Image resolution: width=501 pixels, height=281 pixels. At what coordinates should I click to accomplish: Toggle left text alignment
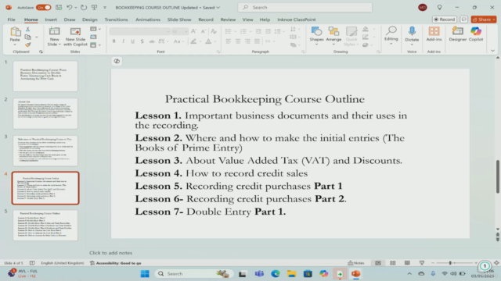[x=228, y=41]
